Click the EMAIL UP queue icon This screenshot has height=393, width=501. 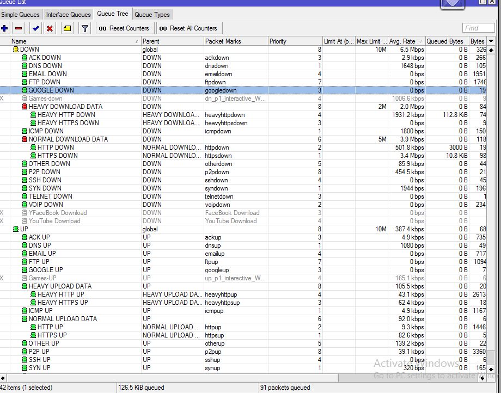[25, 254]
